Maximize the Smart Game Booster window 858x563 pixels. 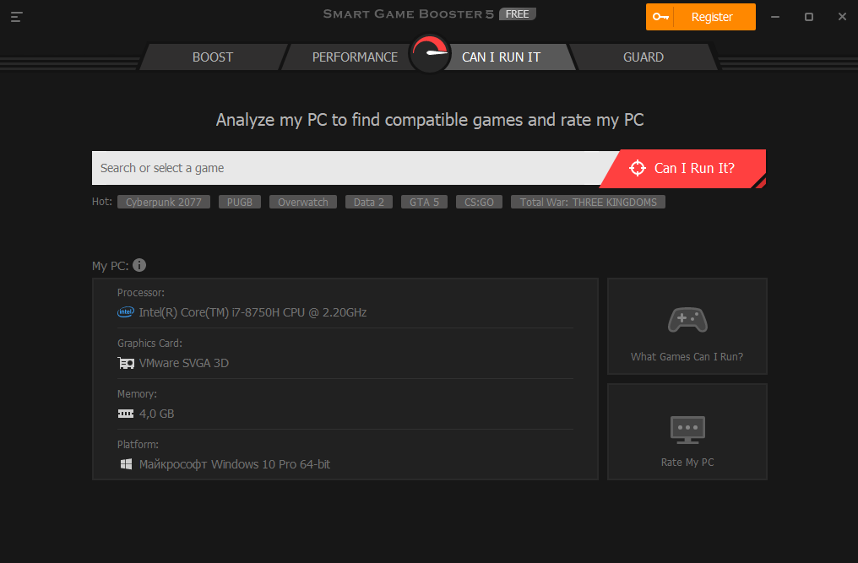pyautogui.click(x=809, y=17)
